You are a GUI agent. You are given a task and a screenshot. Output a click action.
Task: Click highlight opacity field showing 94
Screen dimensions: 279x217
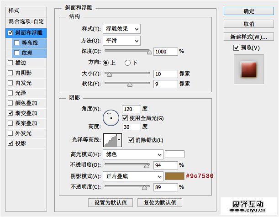(x=166, y=165)
